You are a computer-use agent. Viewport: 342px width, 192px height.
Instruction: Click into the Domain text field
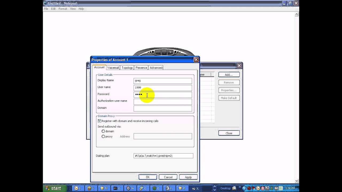click(x=163, y=108)
